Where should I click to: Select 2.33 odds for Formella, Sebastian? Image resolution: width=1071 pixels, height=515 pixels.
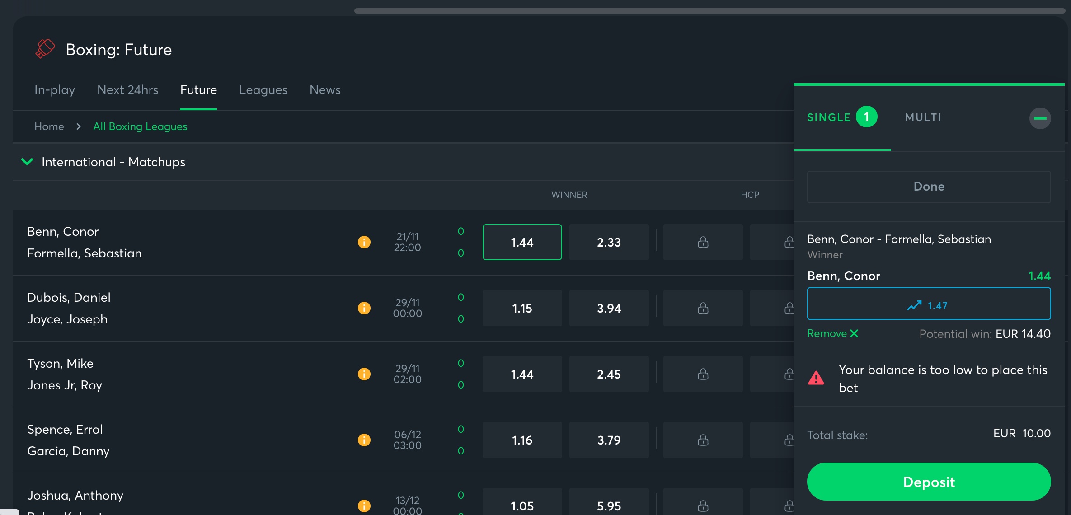click(x=609, y=242)
